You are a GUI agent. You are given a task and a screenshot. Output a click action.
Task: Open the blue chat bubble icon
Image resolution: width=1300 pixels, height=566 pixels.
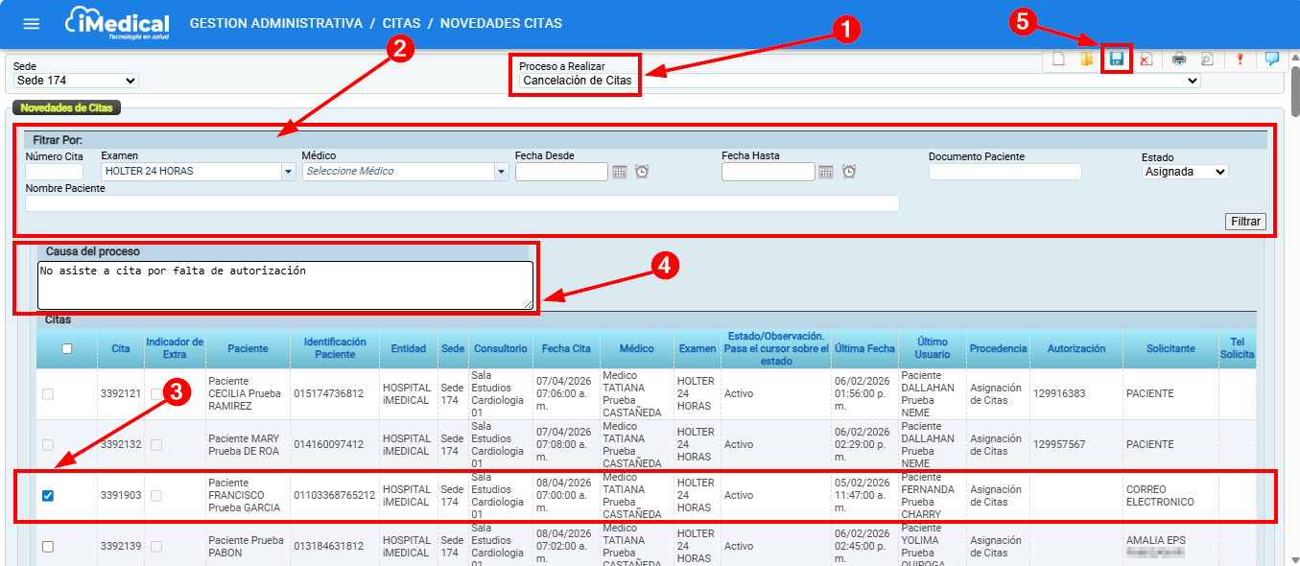coord(1272,59)
